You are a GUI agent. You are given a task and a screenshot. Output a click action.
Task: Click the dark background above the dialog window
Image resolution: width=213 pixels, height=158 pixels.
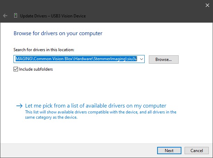(104, 5)
